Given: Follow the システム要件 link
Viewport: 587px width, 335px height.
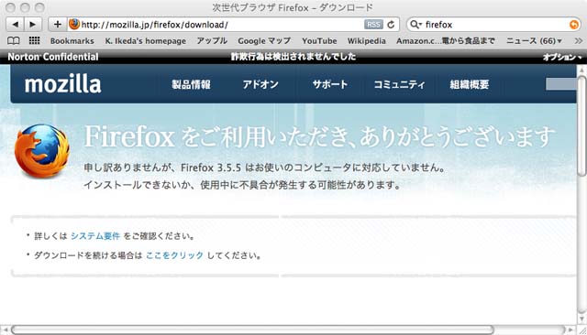Looking at the screenshot, I should pyautogui.click(x=95, y=236).
